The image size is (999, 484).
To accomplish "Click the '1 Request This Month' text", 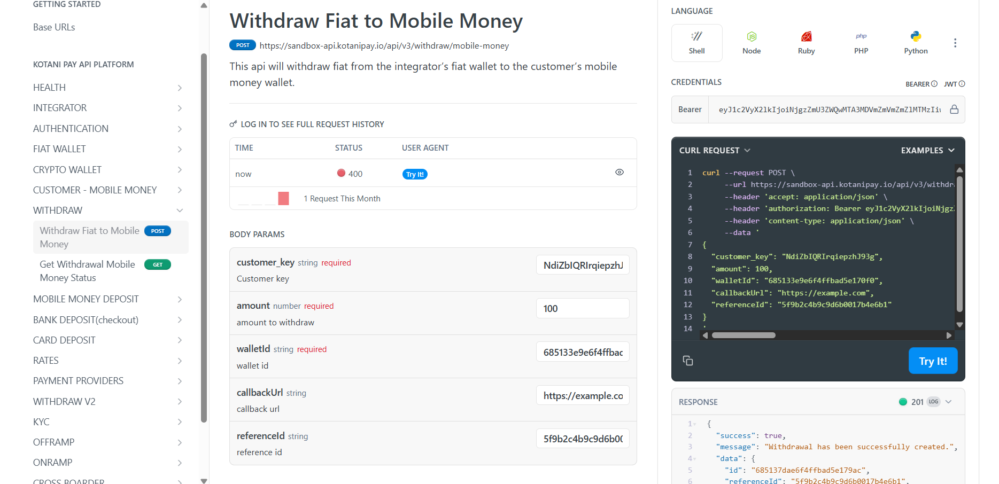I will pyautogui.click(x=342, y=199).
